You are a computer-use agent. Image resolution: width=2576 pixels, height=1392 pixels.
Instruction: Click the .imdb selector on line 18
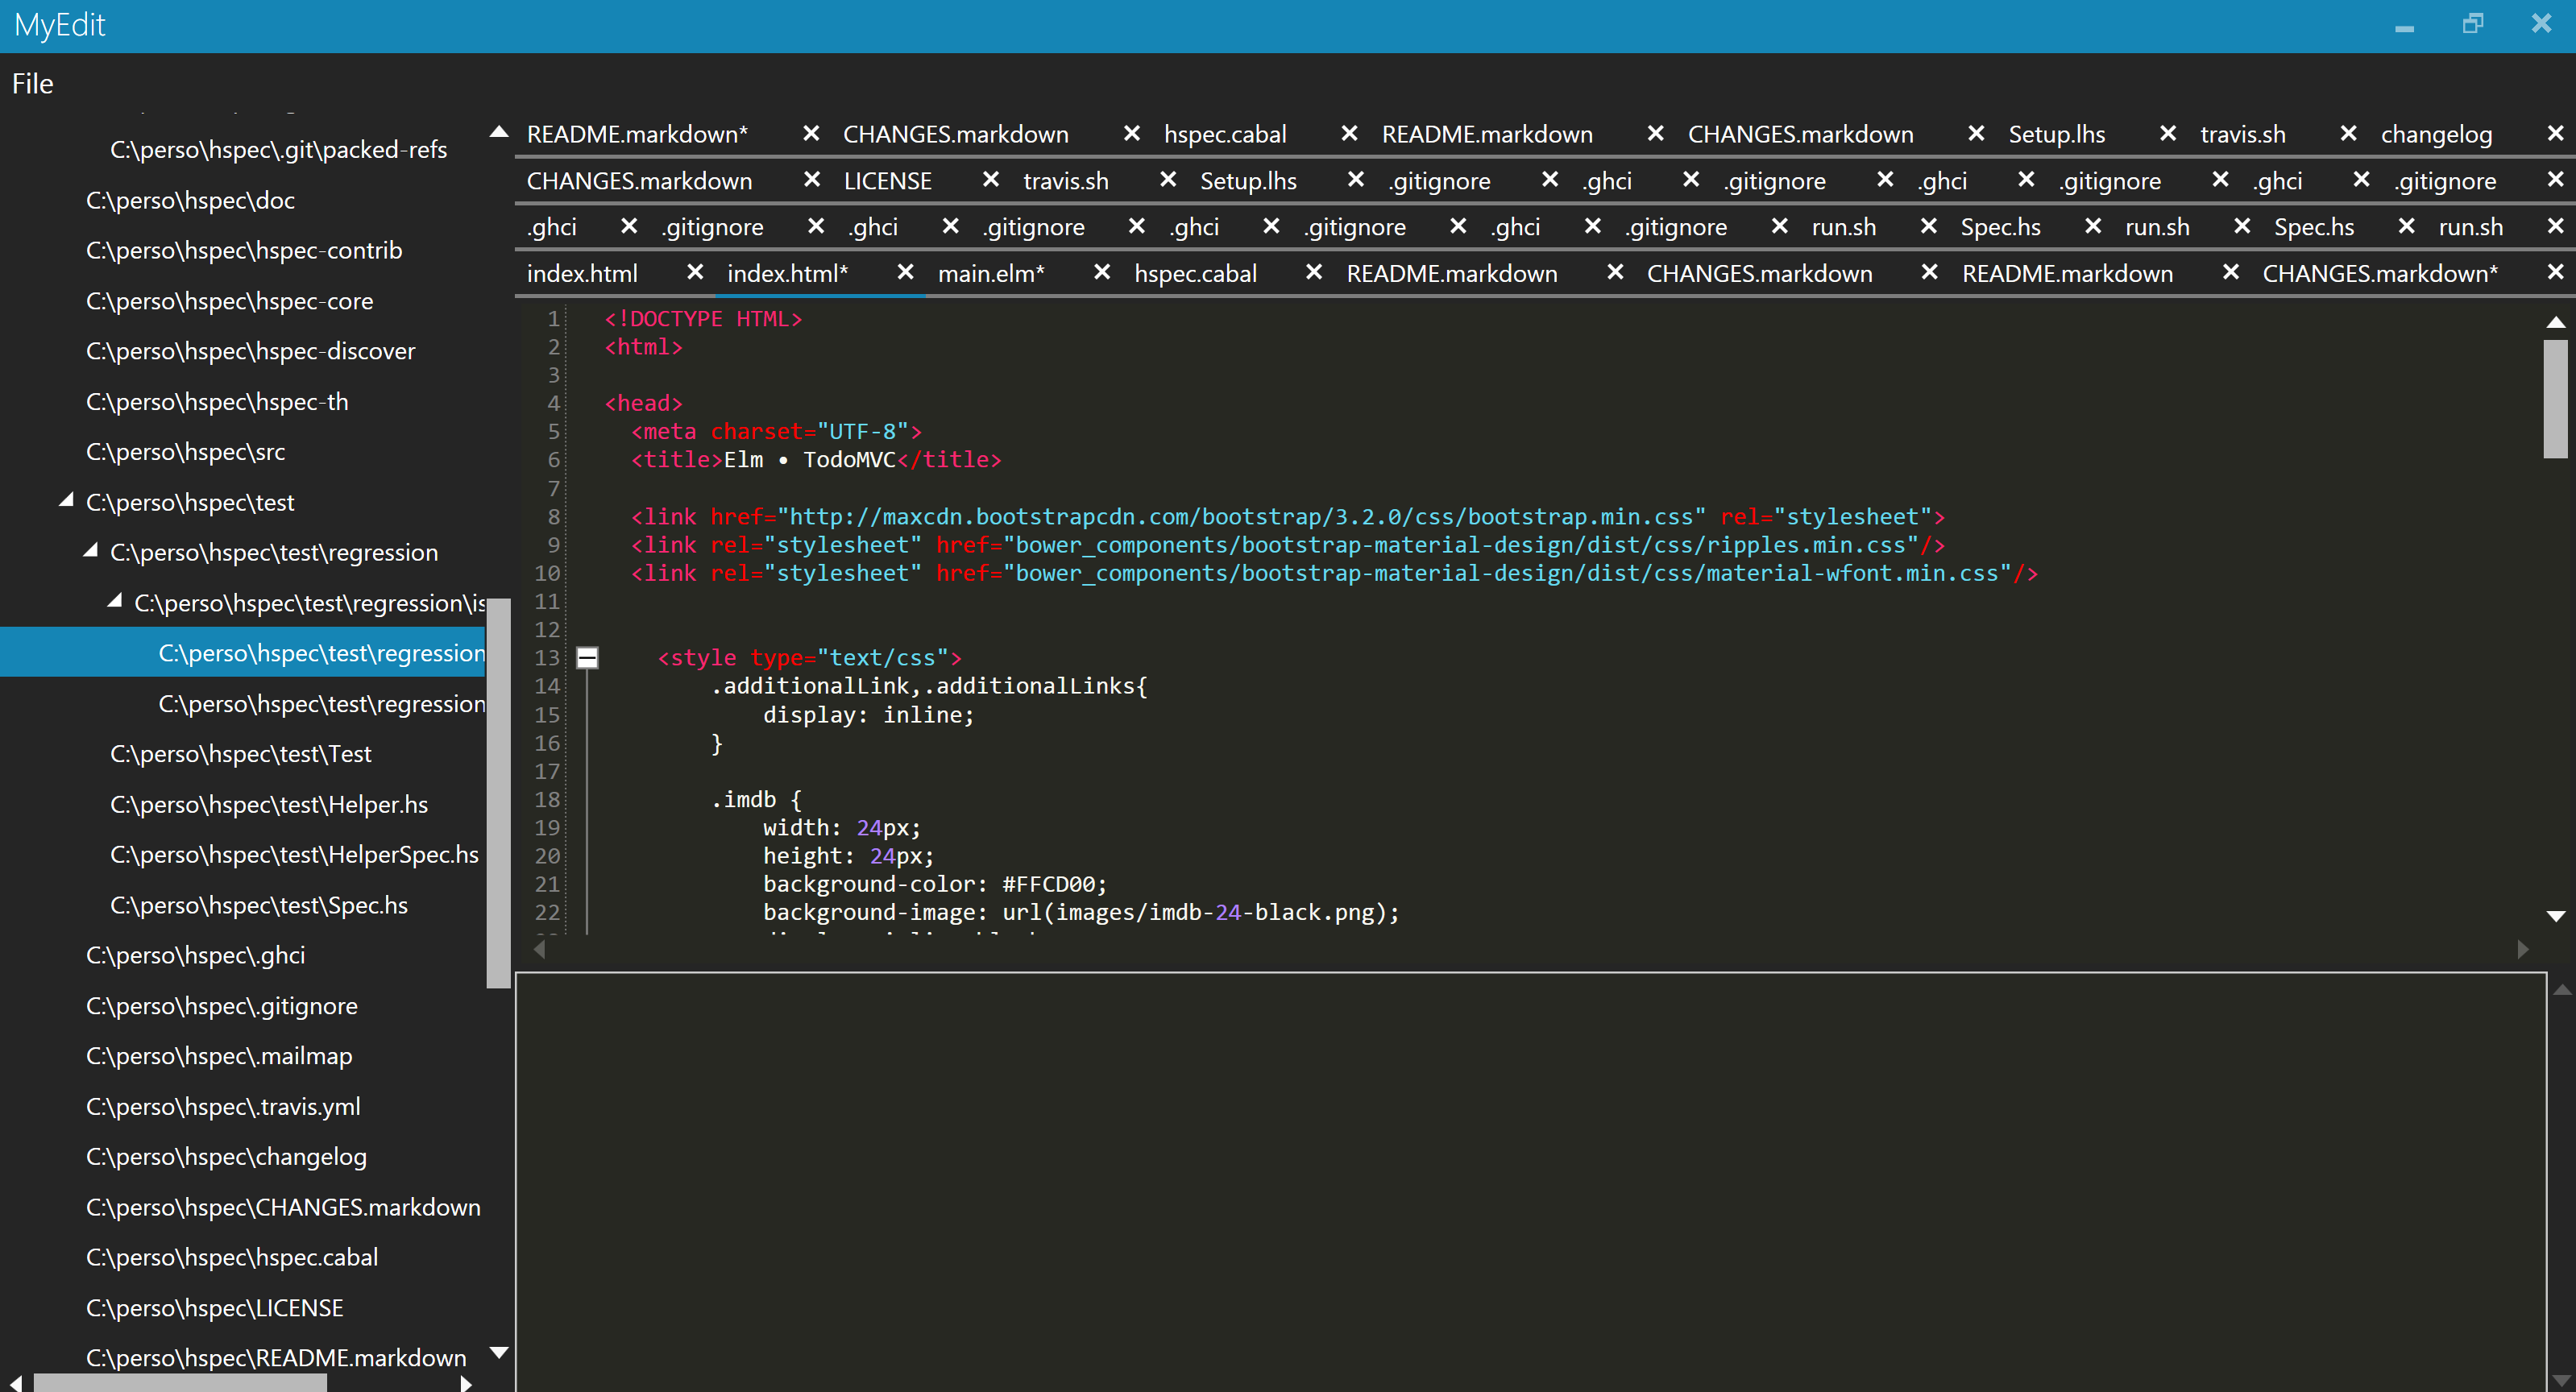(x=743, y=799)
